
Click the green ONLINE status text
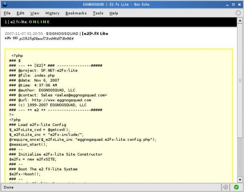pyautogui.click(x=39, y=22)
